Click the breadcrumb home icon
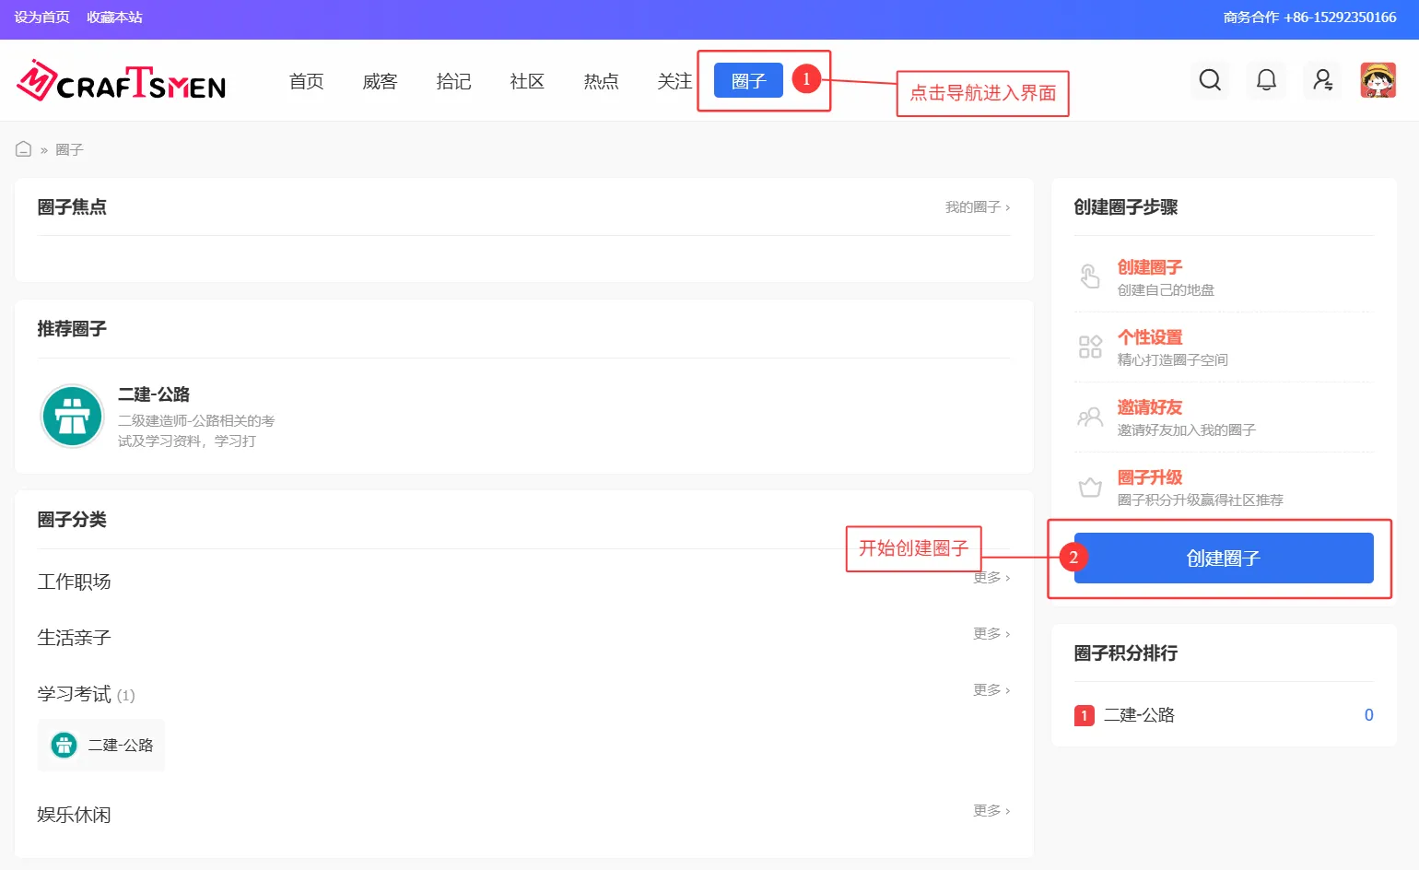This screenshot has height=870, width=1419. click(x=24, y=149)
